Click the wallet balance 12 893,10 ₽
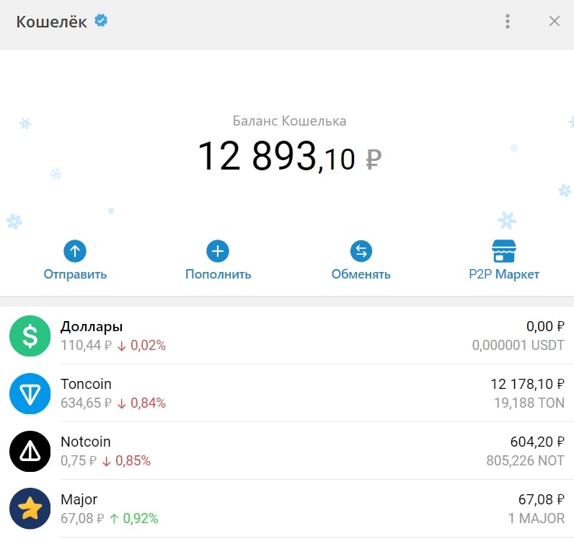This screenshot has height=539, width=574. 290,157
